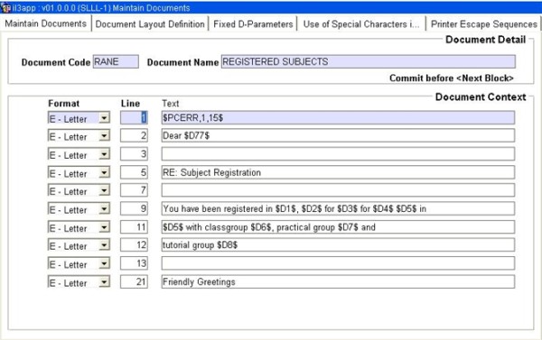Click the text field containing Dear $D77$
Image resolution: width=542 pixels, height=340 pixels.
pyautogui.click(x=338, y=135)
